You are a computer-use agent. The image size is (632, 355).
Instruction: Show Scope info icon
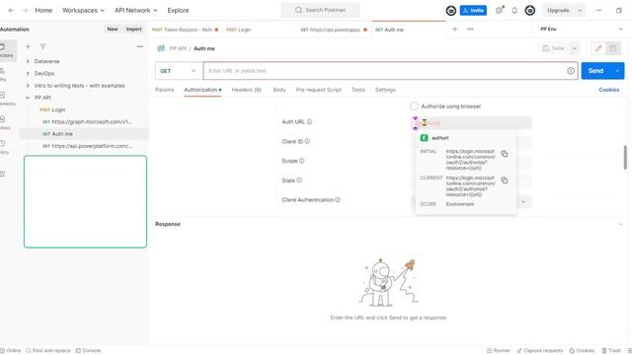(301, 161)
